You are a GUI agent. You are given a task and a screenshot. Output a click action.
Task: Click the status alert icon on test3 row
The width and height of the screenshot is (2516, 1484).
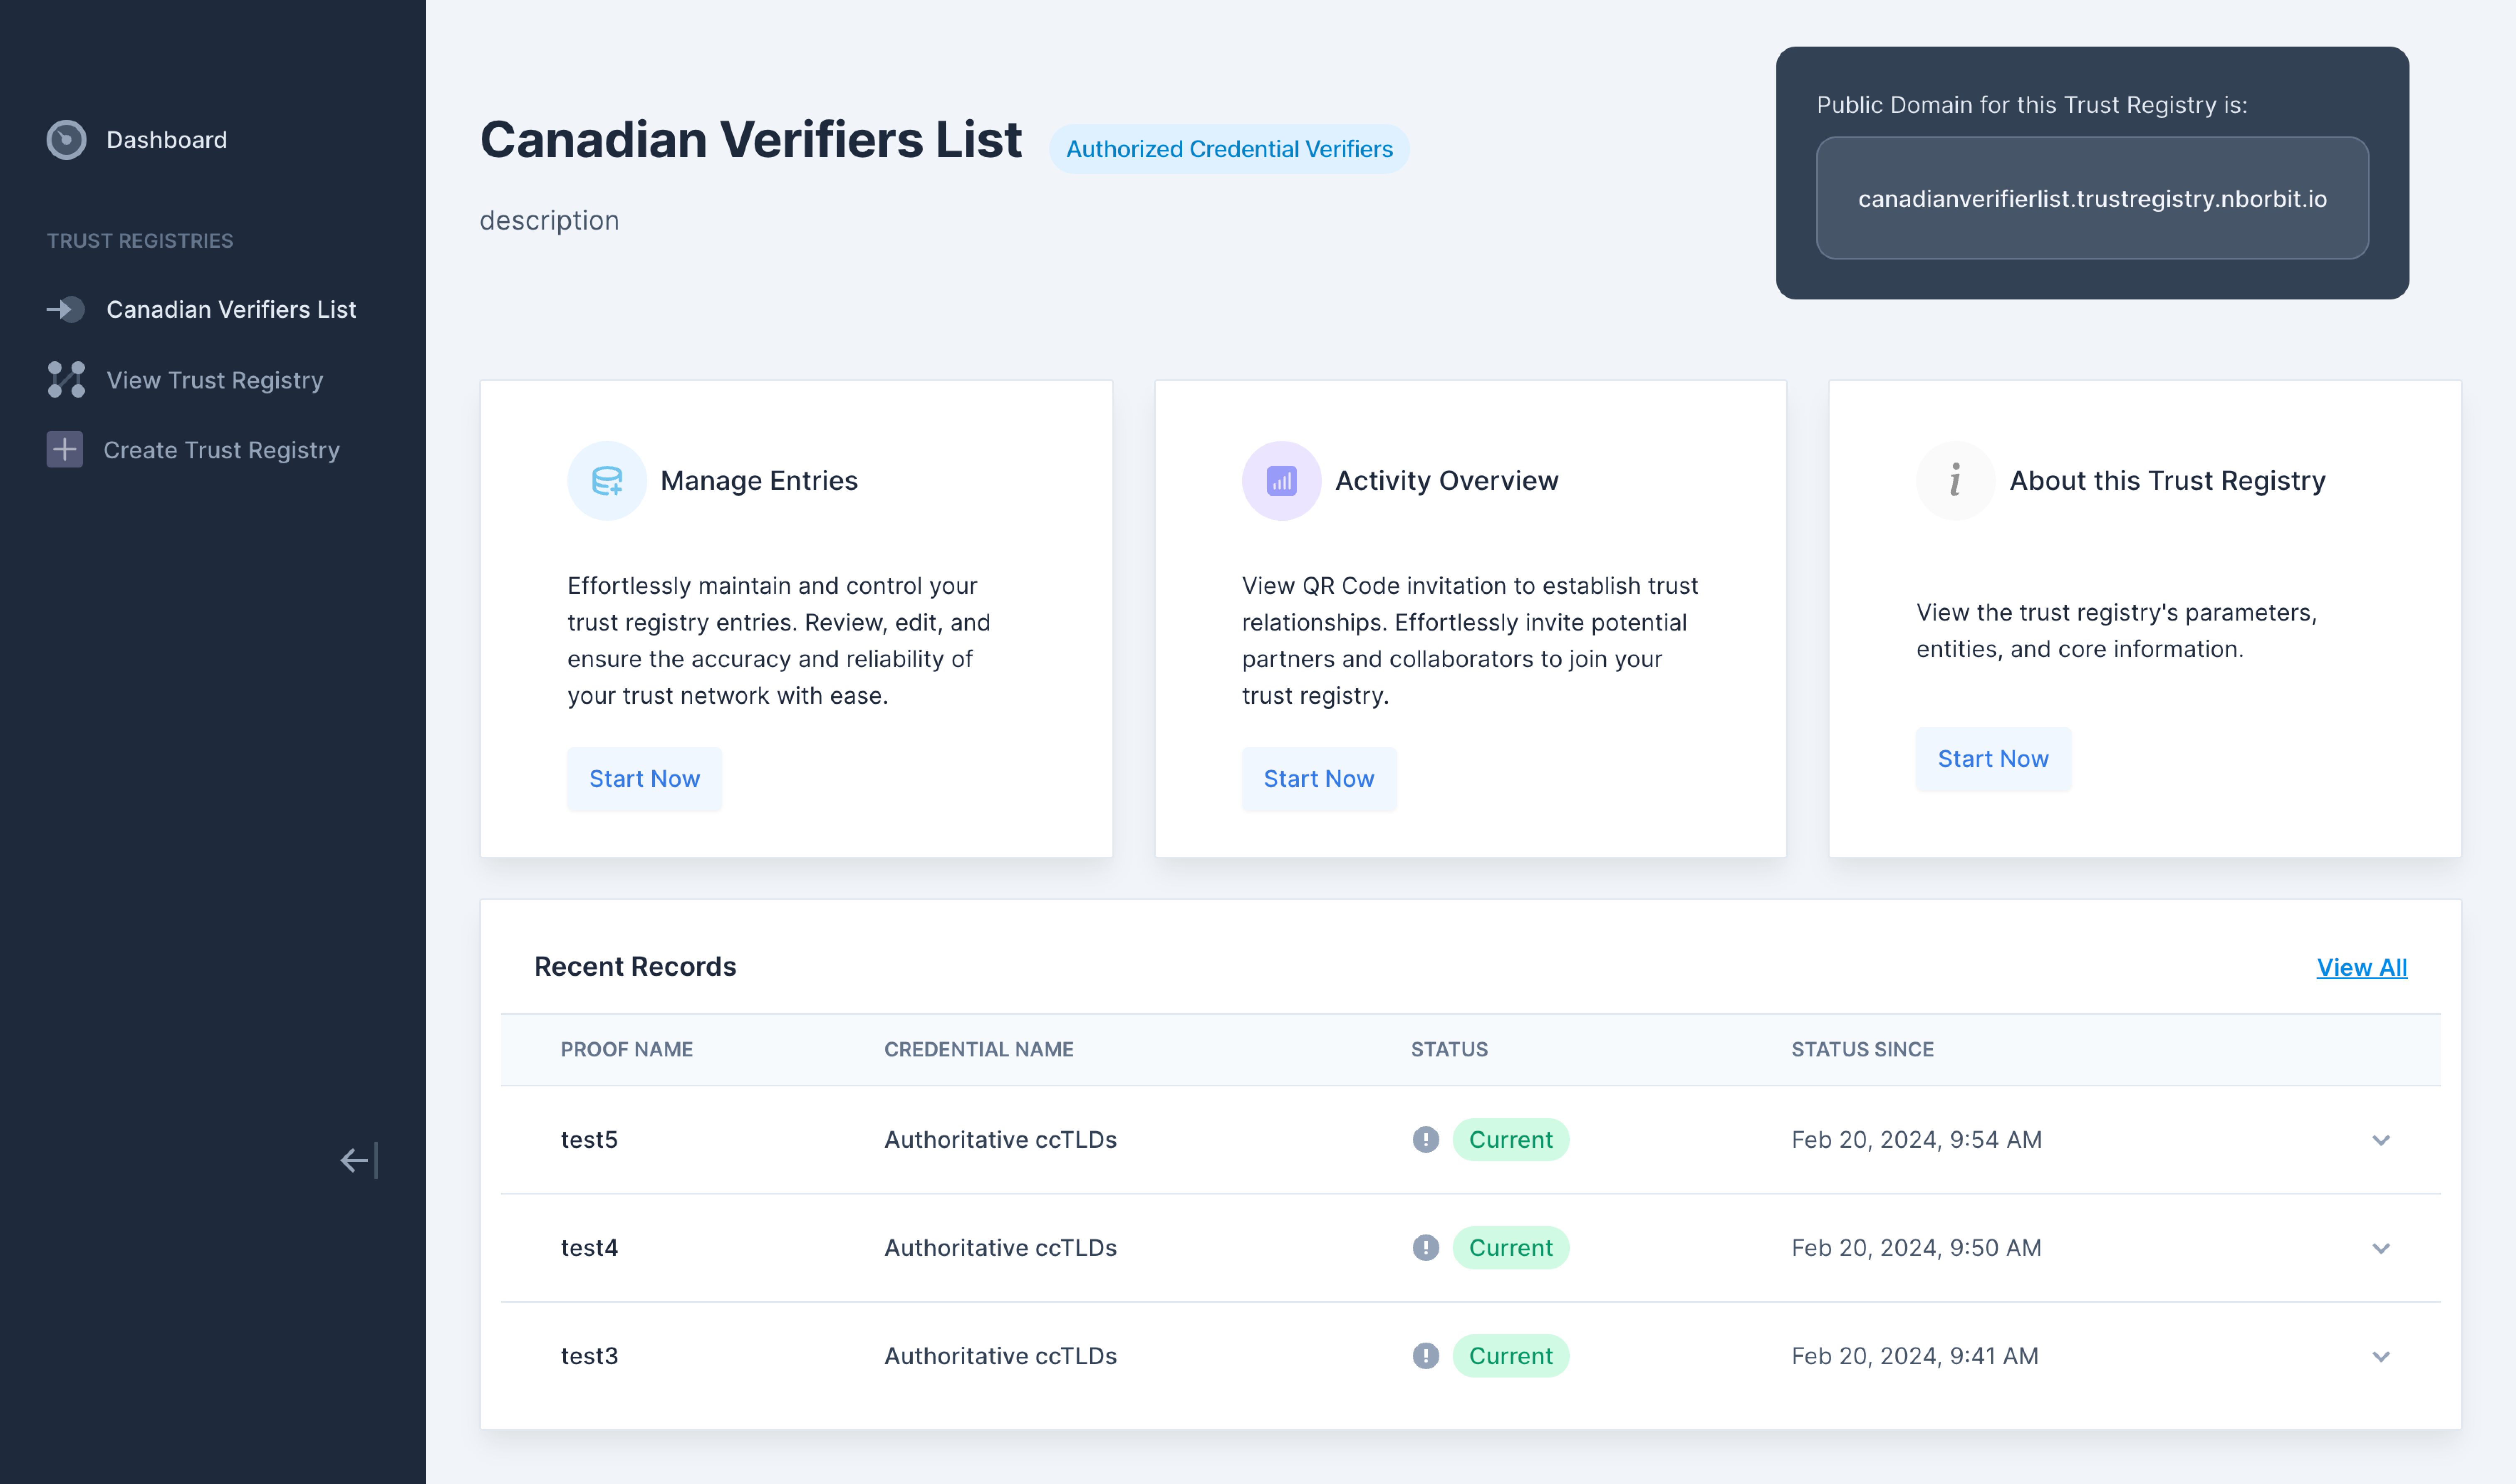1424,1356
